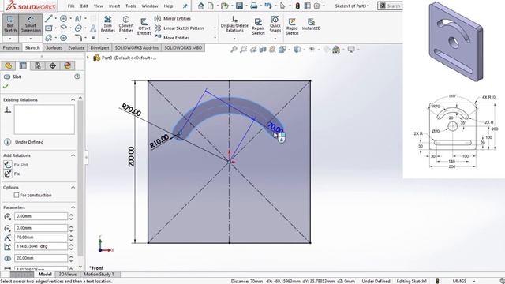Open the Linear Sketch Pattern dropdown arrow
The height and width of the screenshot is (284, 505).
[x=215, y=28]
